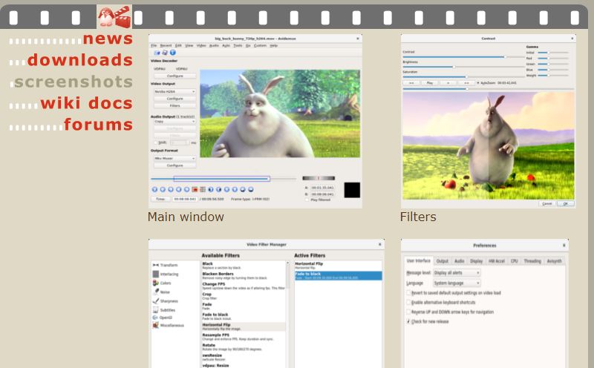Click the blue information toolbar icon
This screenshot has height=368, width=594.
click(173, 53)
